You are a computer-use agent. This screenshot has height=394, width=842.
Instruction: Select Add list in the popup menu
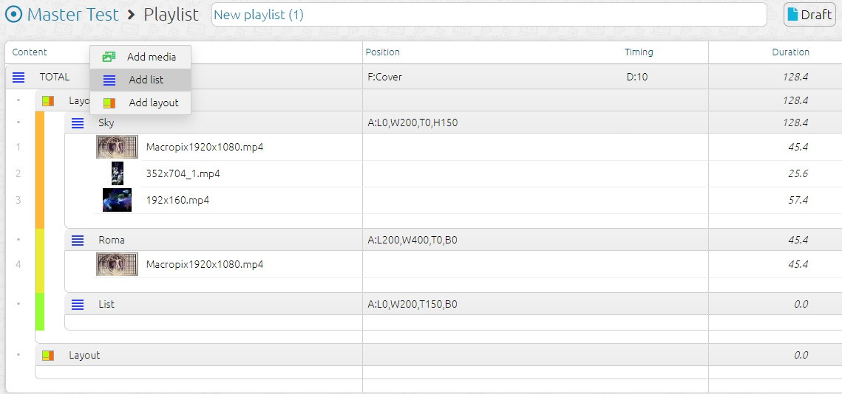[x=146, y=80]
